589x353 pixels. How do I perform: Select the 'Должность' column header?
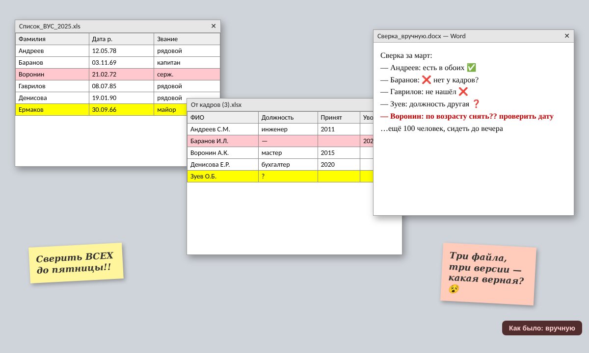[x=288, y=118]
